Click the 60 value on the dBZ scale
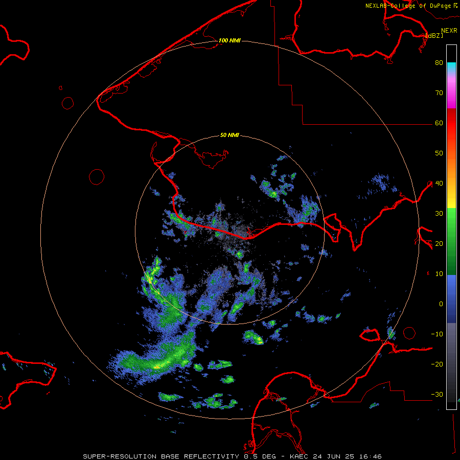This screenshot has width=460, height=460. [x=439, y=123]
